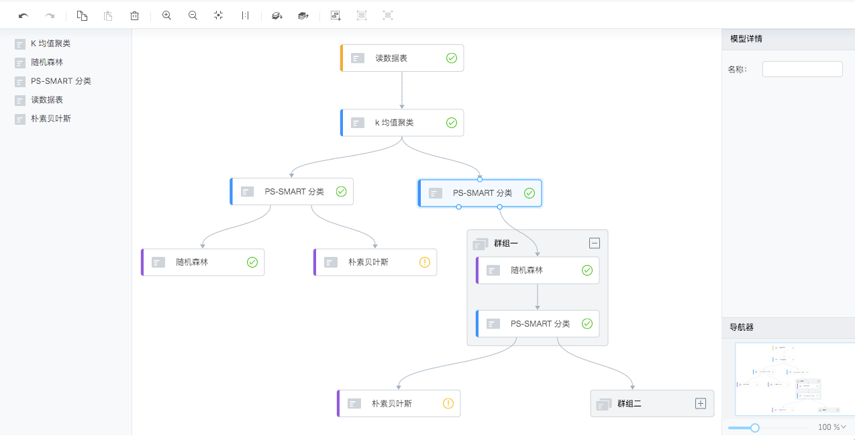The height and width of the screenshot is (440, 855).
Task: Select the k 均值聚类 node on canvas
Action: pos(402,123)
